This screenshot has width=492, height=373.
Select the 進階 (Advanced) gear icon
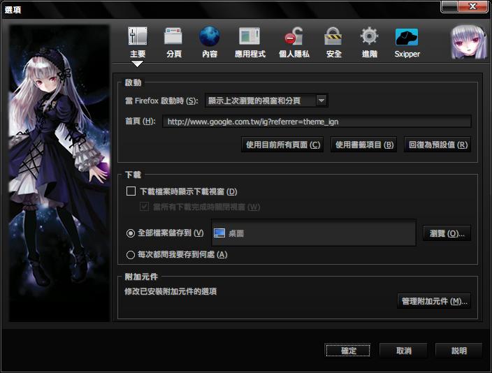pyautogui.click(x=369, y=37)
